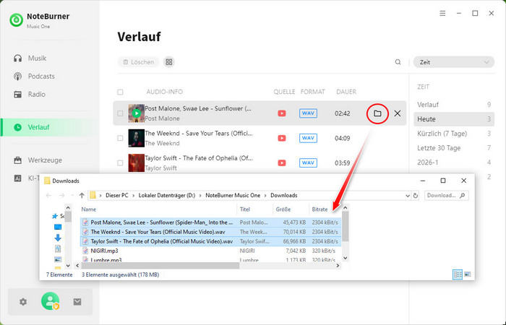
Task: Switch Explorer to large icons view
Action: point(467,274)
